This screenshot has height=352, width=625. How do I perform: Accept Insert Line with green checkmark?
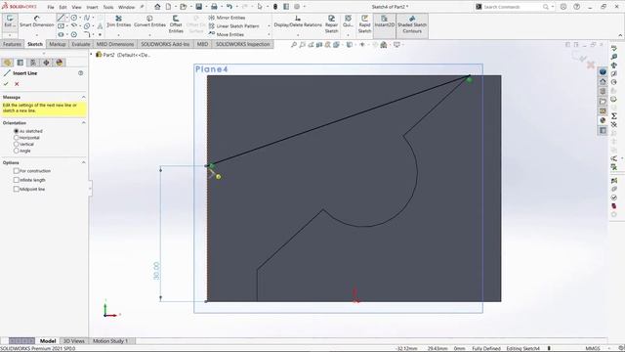click(x=6, y=84)
